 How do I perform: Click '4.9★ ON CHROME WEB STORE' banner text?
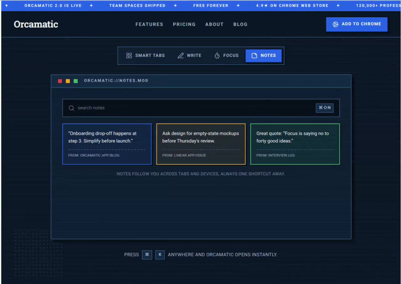(x=292, y=5)
